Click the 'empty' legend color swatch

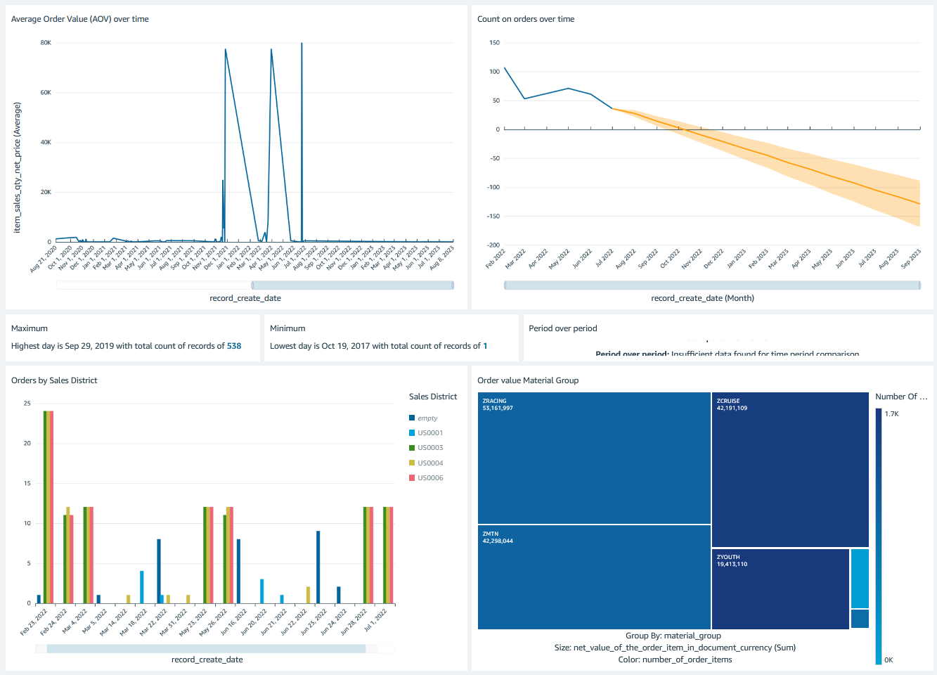tap(412, 418)
